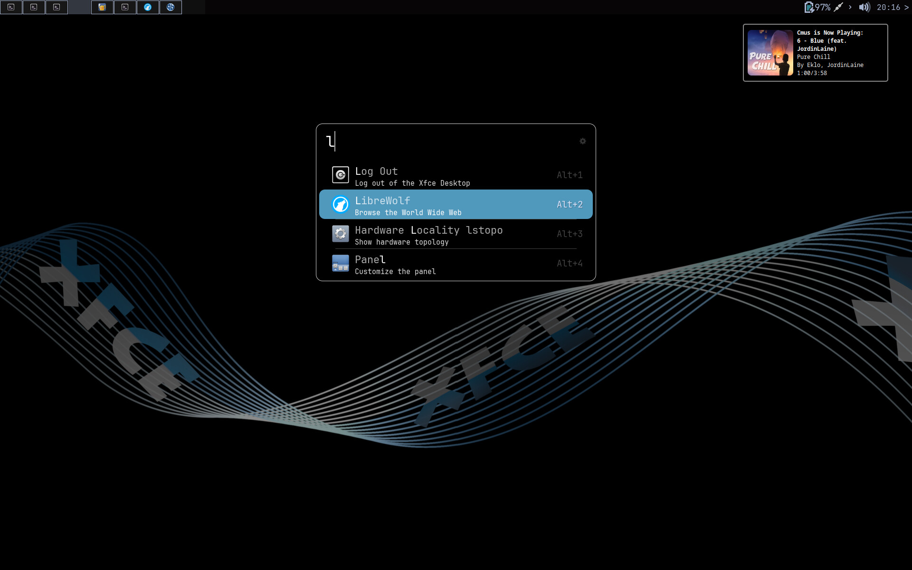The image size is (912, 570).
Task: Click the 1:00/3:58 playback time
Action: tap(812, 73)
